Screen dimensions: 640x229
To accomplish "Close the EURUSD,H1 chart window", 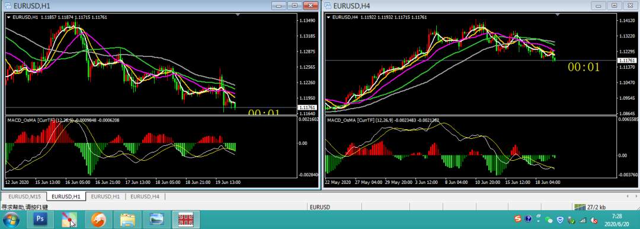I will point(310,5).
